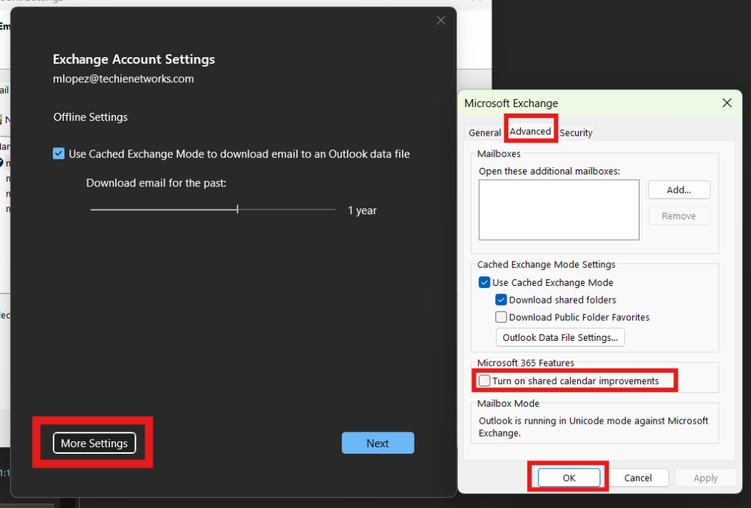751x508 pixels.
Task: Toggle Cached Exchange Mode in Offline Settings
Action: (59, 154)
